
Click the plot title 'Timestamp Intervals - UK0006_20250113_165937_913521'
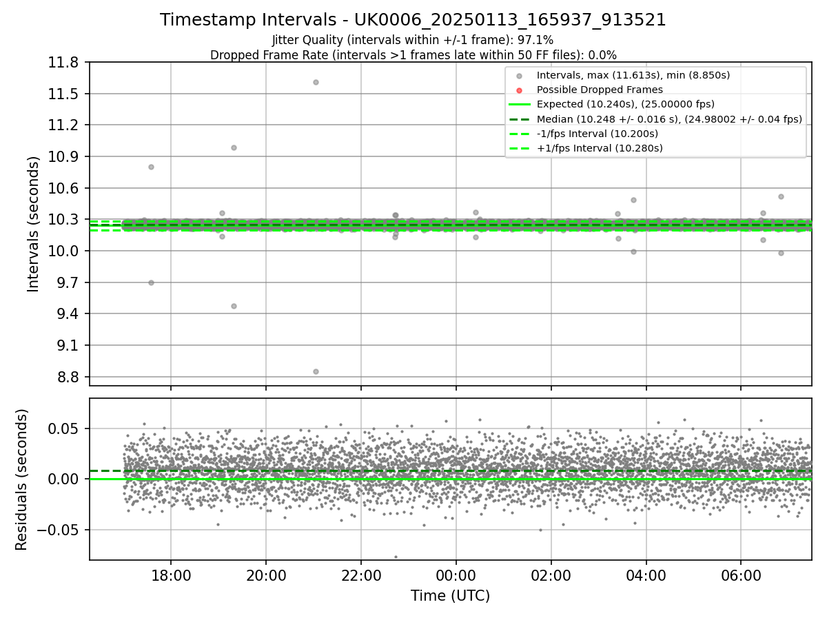[x=413, y=20]
